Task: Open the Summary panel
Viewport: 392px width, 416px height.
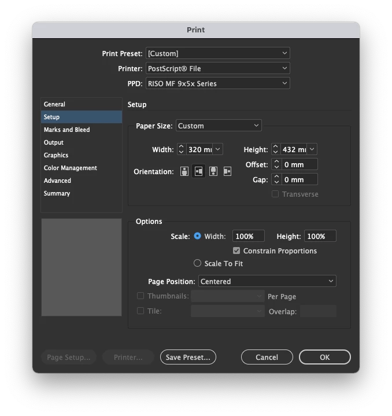Action: (x=82, y=193)
